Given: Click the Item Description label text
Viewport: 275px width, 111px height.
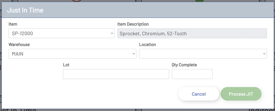Looking at the screenshot, I should tap(133, 24).
